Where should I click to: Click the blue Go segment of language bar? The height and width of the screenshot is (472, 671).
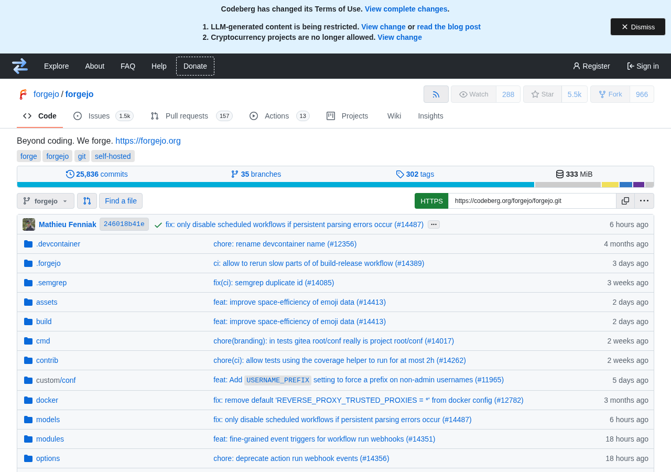[276, 185]
